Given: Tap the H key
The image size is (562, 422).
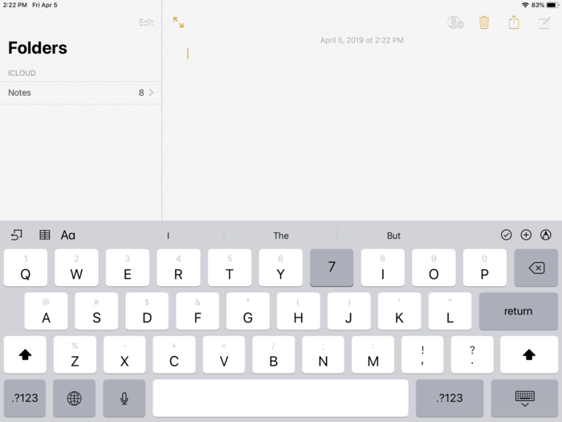Looking at the screenshot, I should tap(298, 311).
